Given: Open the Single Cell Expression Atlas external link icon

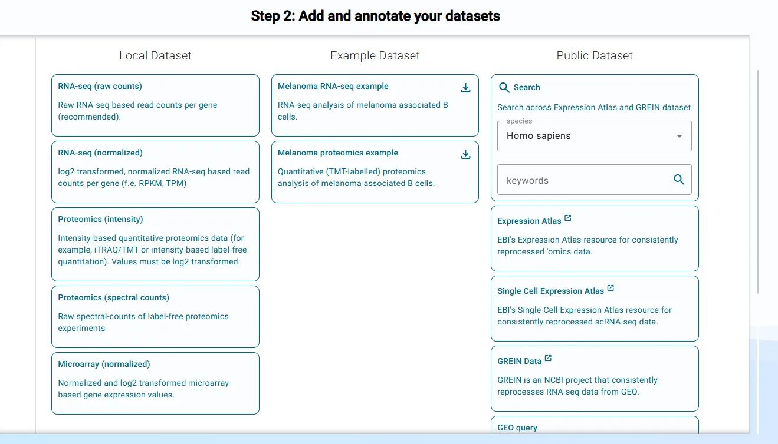Looking at the screenshot, I should (610, 288).
